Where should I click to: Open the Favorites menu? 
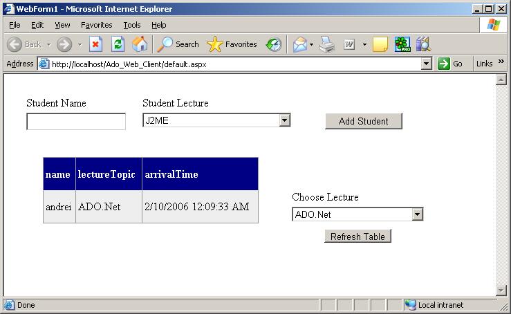tap(97, 25)
